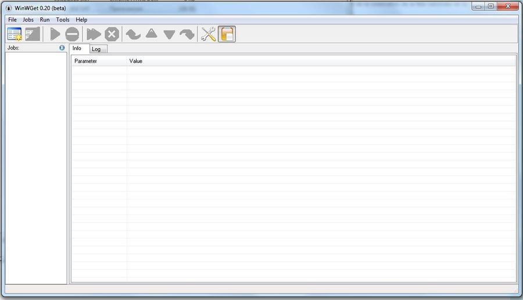
Task: Open the Options wrench-and-screwdriver icon
Action: pyautogui.click(x=209, y=34)
